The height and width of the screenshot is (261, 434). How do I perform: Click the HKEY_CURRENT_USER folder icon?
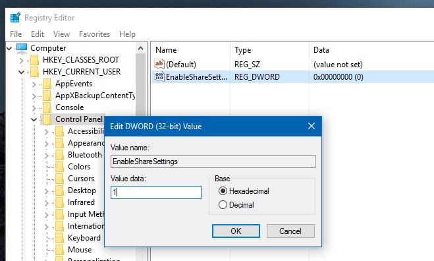click(x=35, y=72)
